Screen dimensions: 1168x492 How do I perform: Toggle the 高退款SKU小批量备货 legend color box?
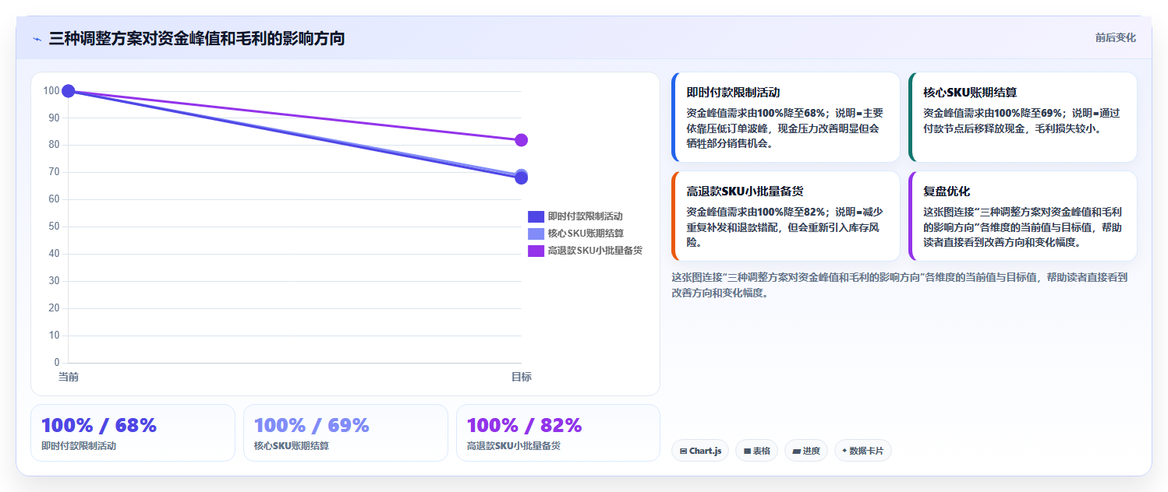point(536,251)
